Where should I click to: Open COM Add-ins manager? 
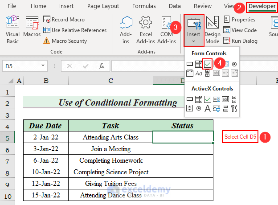[167, 30]
